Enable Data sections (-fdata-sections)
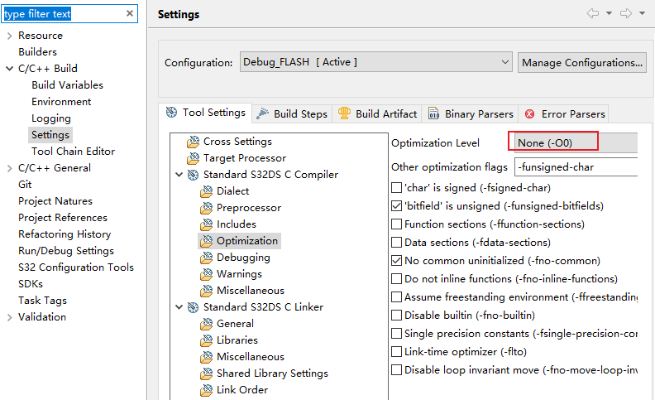The image size is (655, 400). (x=396, y=243)
